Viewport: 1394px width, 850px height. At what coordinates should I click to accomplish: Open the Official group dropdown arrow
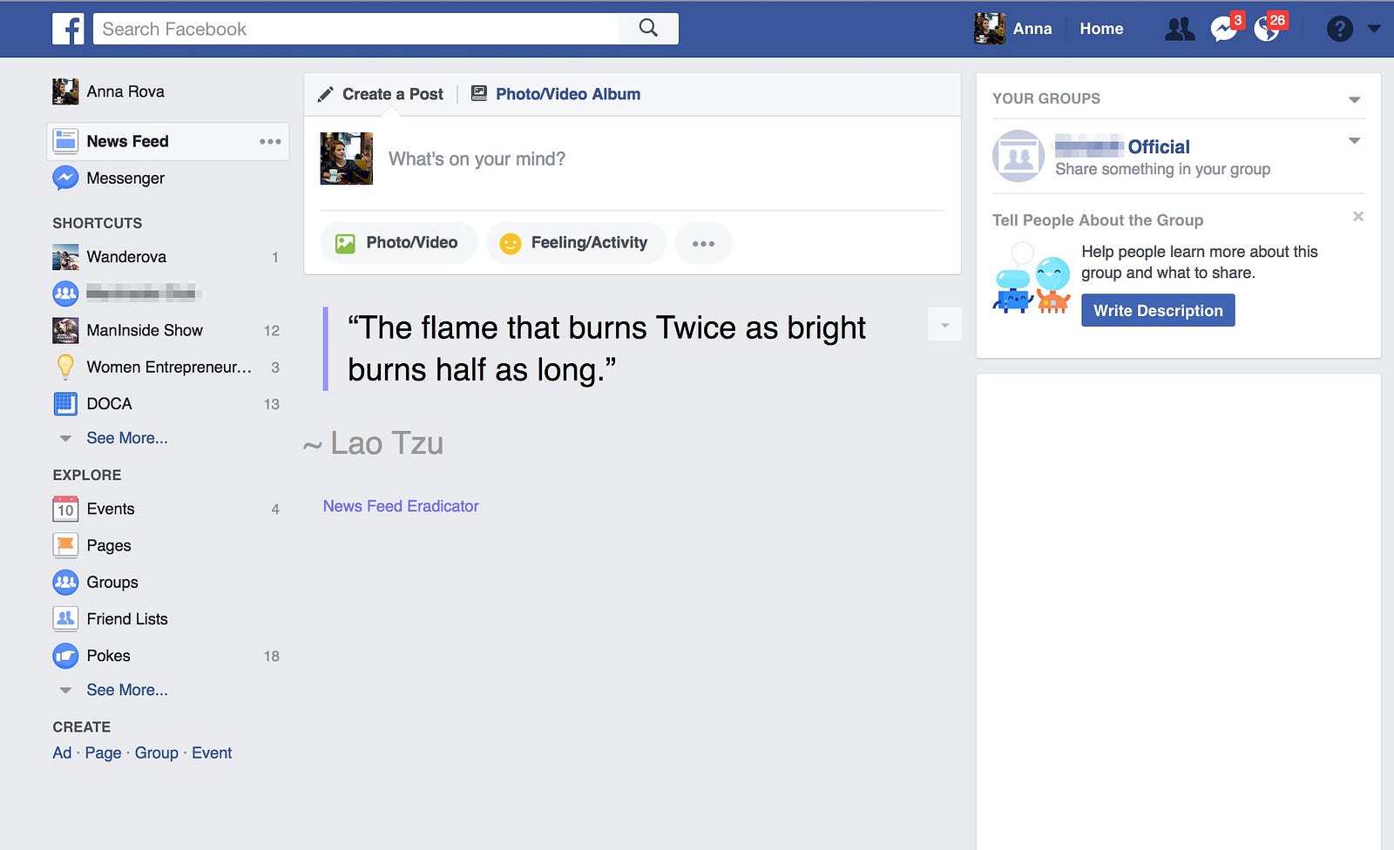[x=1354, y=140]
